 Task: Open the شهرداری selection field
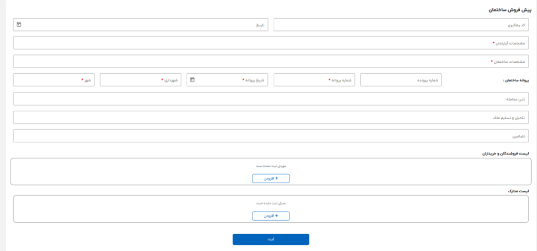coord(140,80)
